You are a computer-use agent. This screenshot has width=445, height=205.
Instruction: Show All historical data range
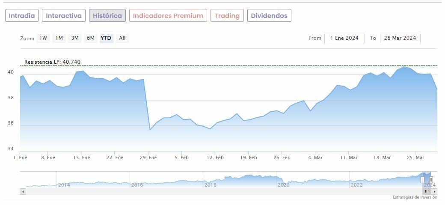coord(122,38)
